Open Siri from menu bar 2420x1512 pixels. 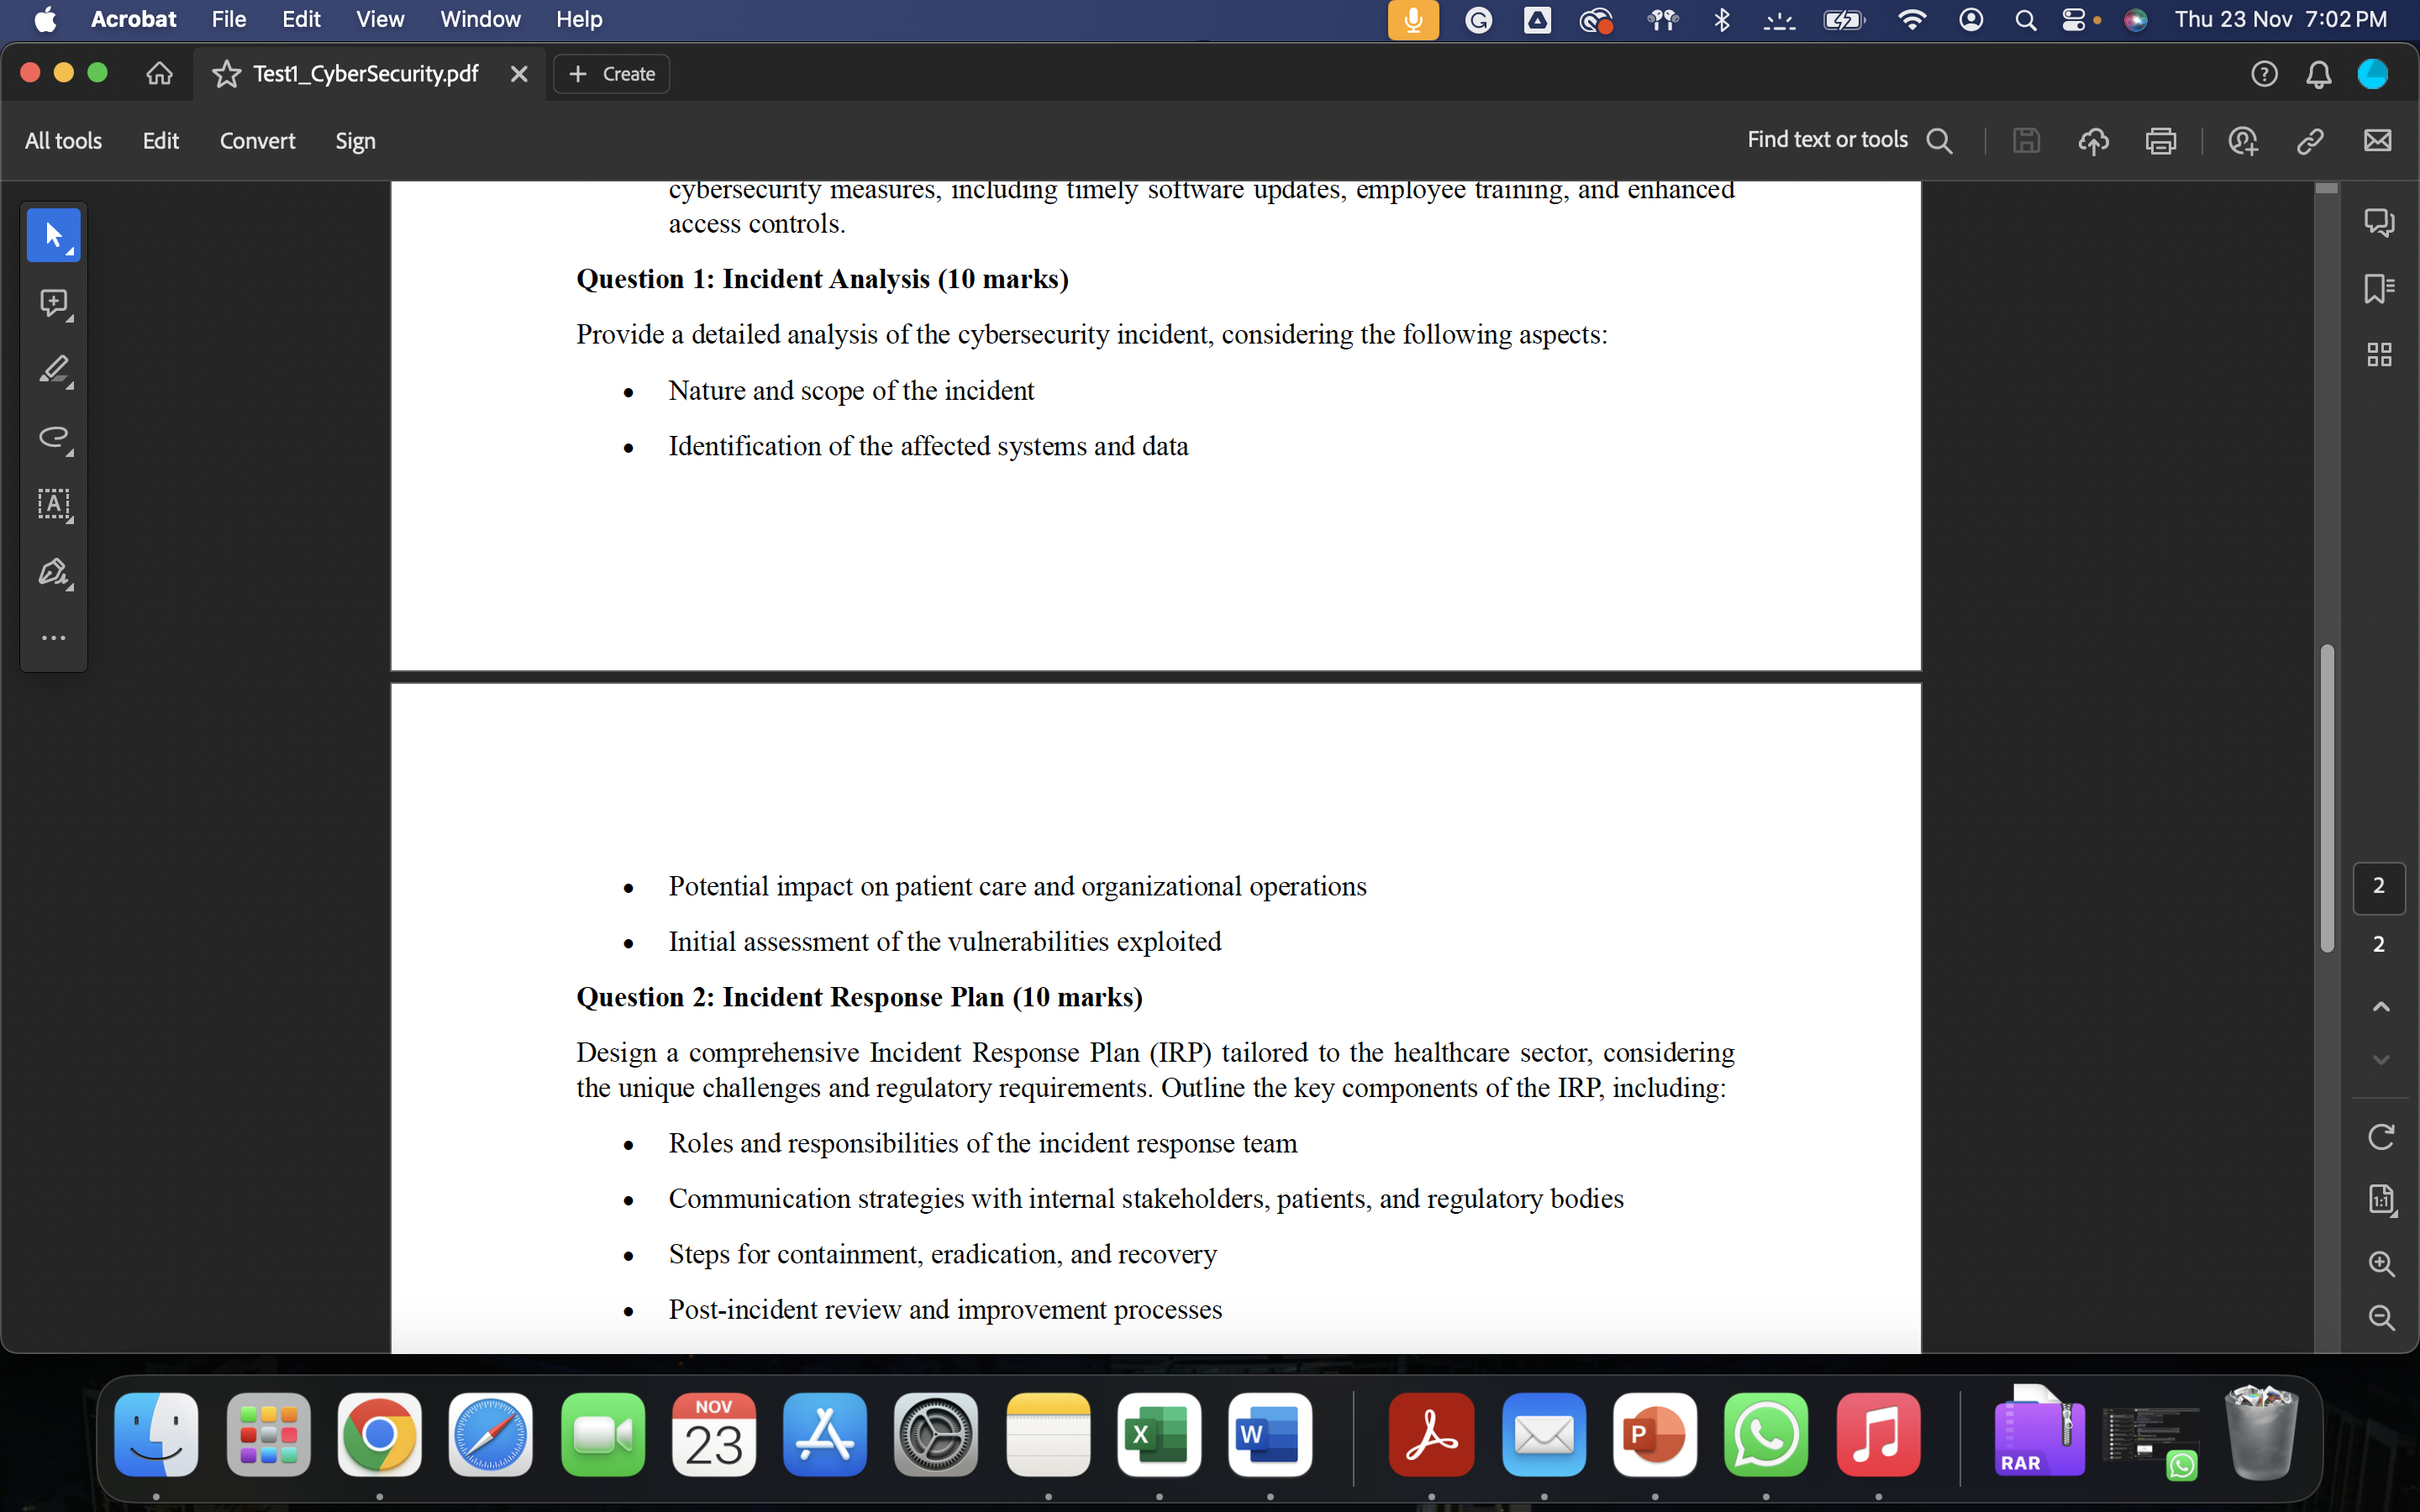point(2135,20)
